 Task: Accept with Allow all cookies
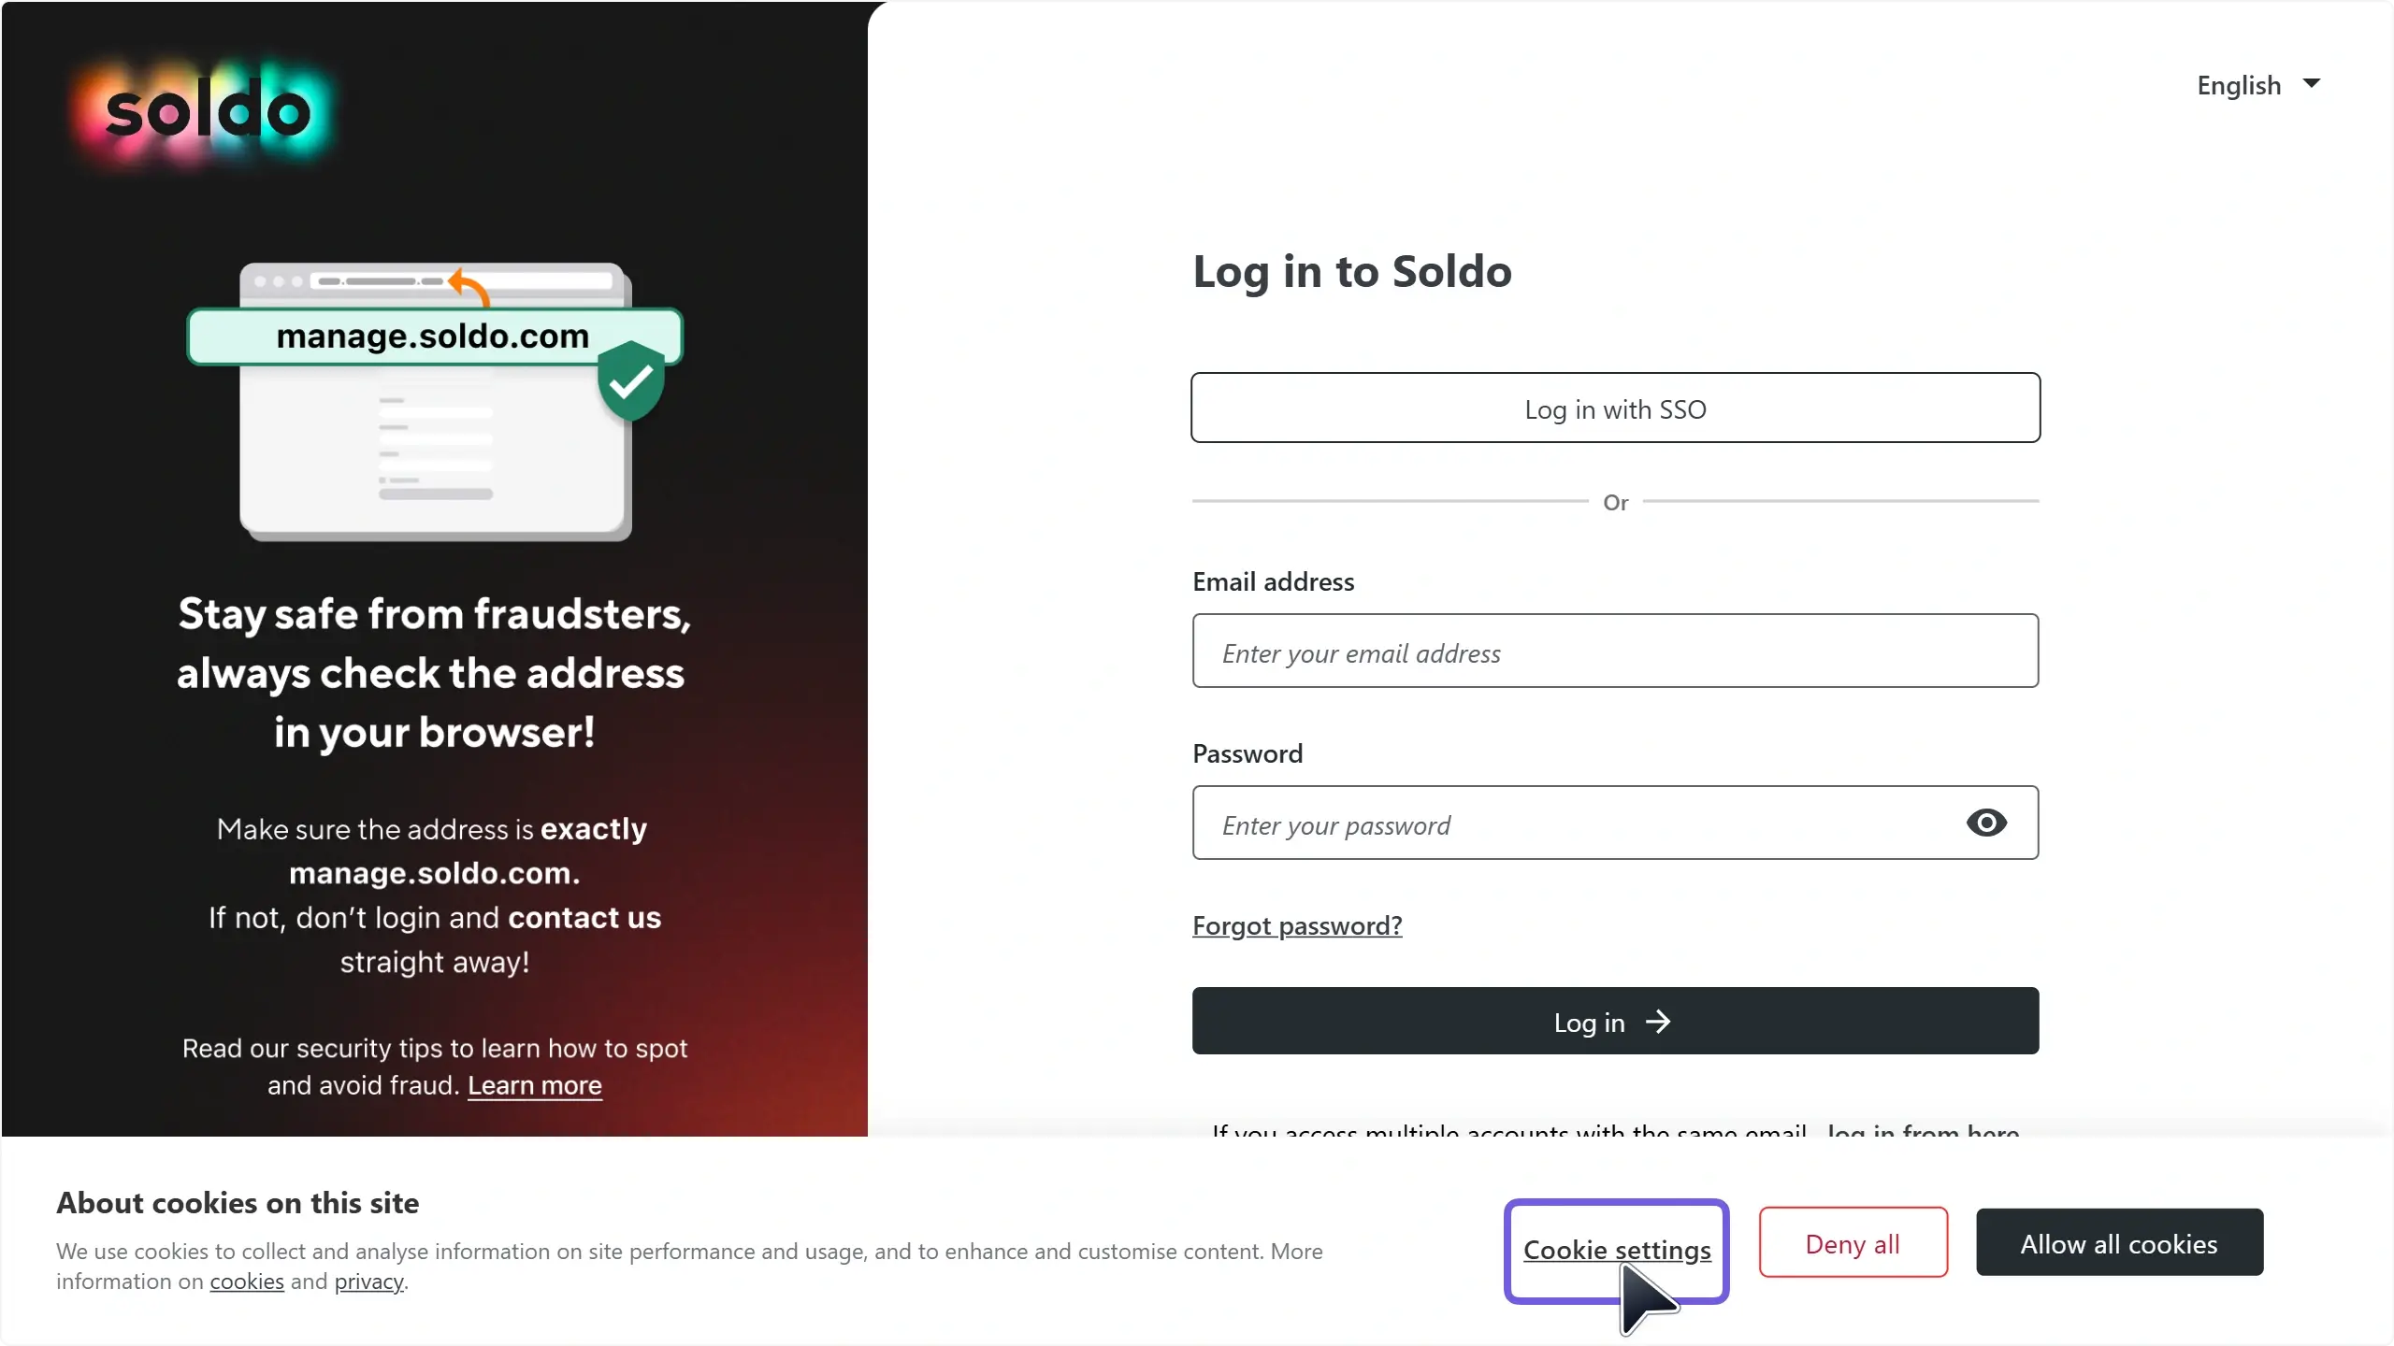point(2119,1243)
